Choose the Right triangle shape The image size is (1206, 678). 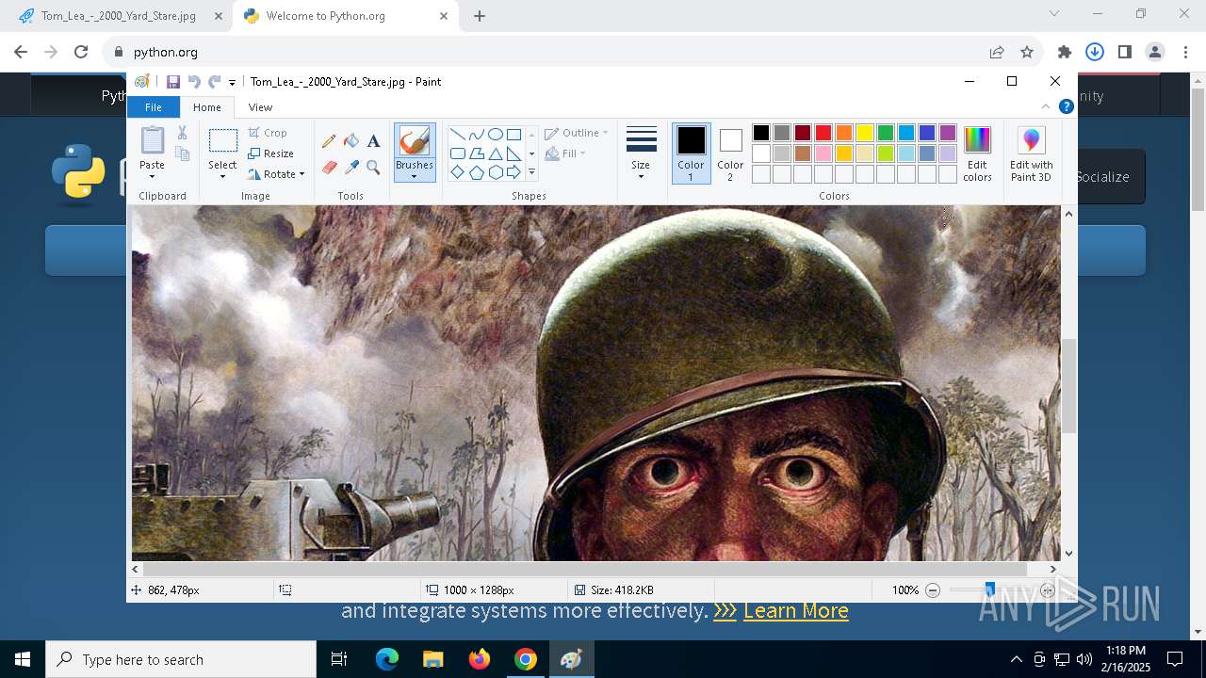click(513, 153)
